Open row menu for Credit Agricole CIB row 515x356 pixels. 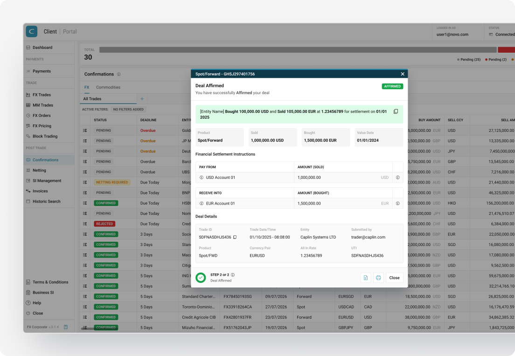pos(85,317)
